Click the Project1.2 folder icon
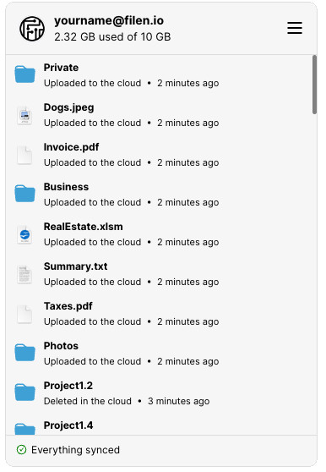Viewport: 326px width, 472px height. [x=25, y=392]
